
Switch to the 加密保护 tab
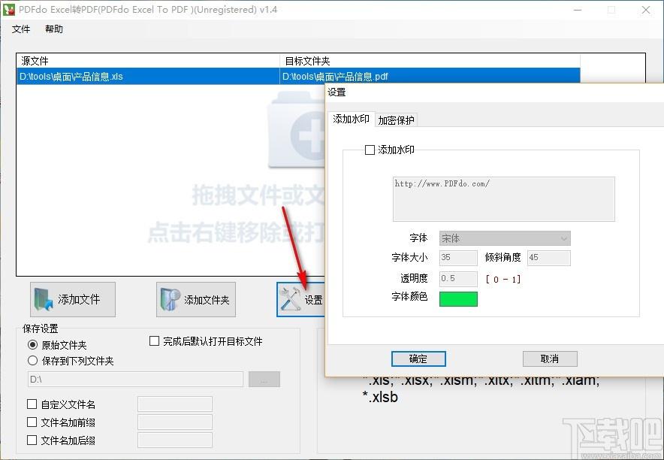click(396, 120)
